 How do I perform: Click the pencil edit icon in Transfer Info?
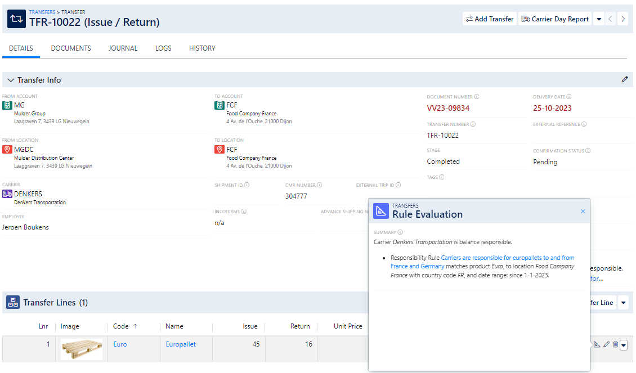point(624,79)
